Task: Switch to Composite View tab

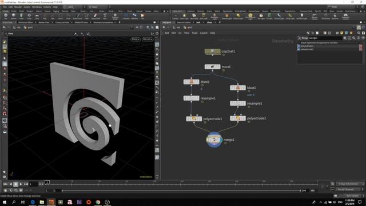Action: [x=62, y=22]
